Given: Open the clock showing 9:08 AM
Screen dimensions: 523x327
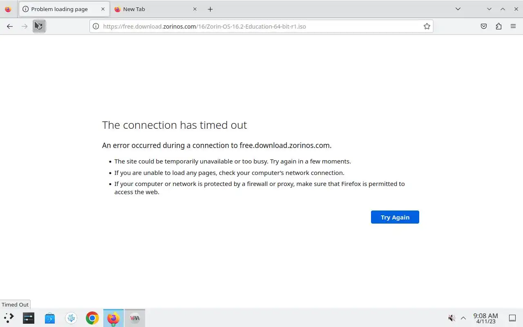Looking at the screenshot, I should [485, 318].
